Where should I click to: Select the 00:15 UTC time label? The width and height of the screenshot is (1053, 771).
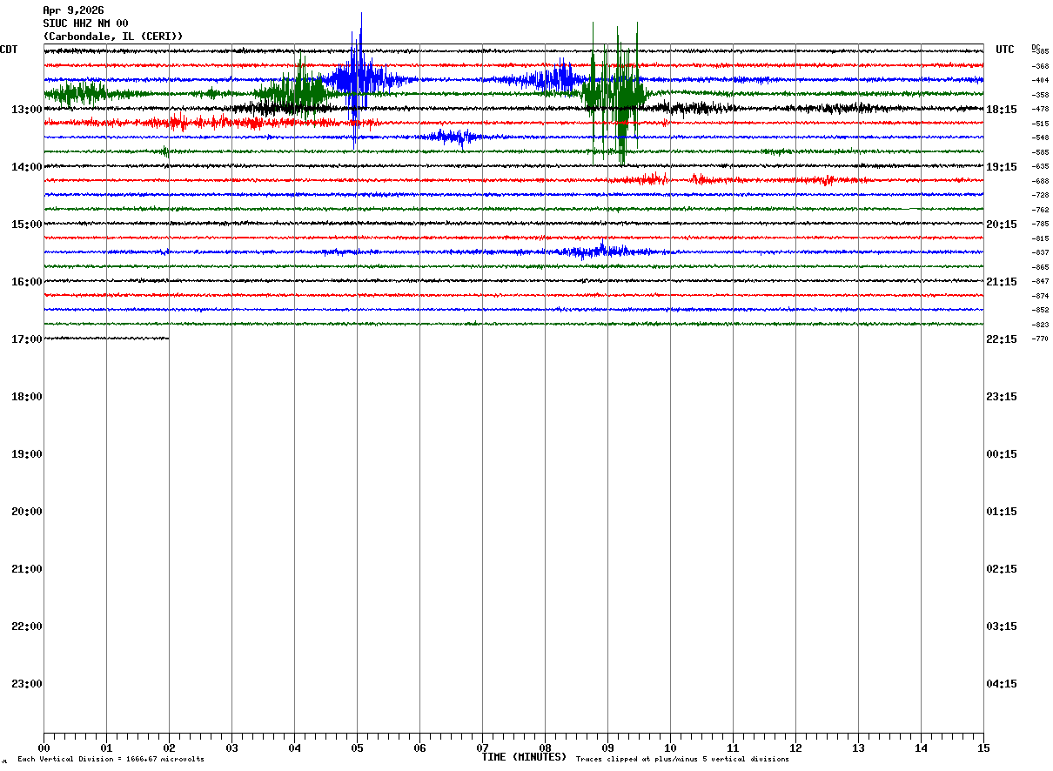point(1002,454)
